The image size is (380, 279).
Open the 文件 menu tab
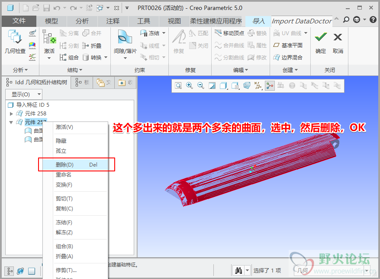pyautogui.click(x=19, y=21)
